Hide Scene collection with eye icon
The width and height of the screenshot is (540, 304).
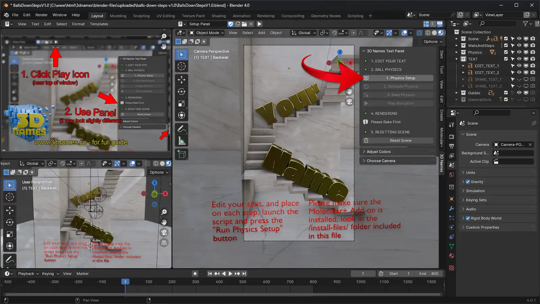click(x=519, y=39)
